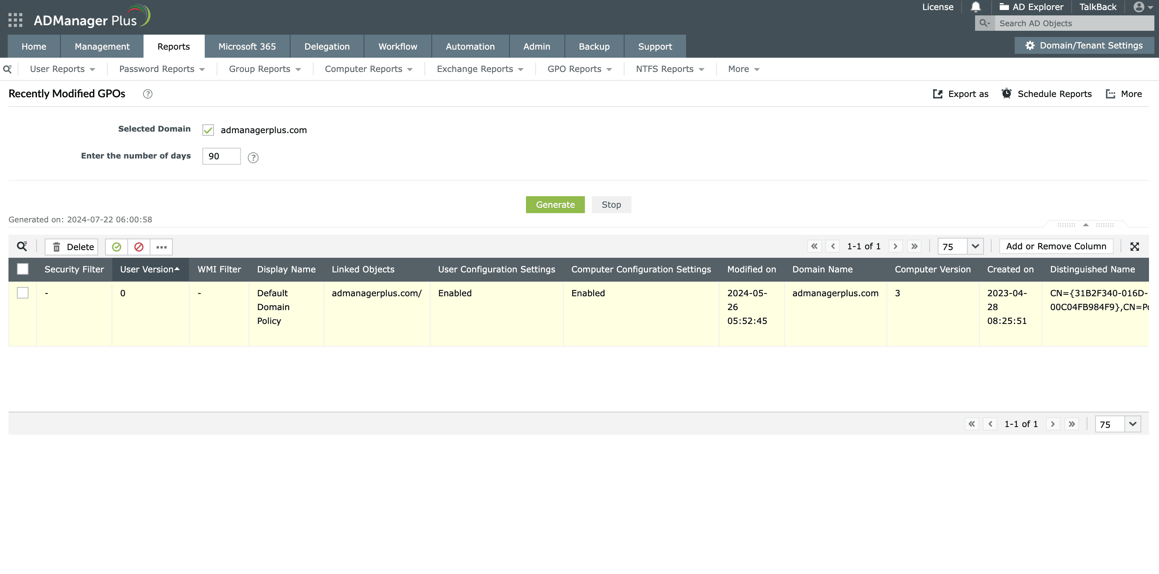Go to last page in top pagination

pos(914,246)
